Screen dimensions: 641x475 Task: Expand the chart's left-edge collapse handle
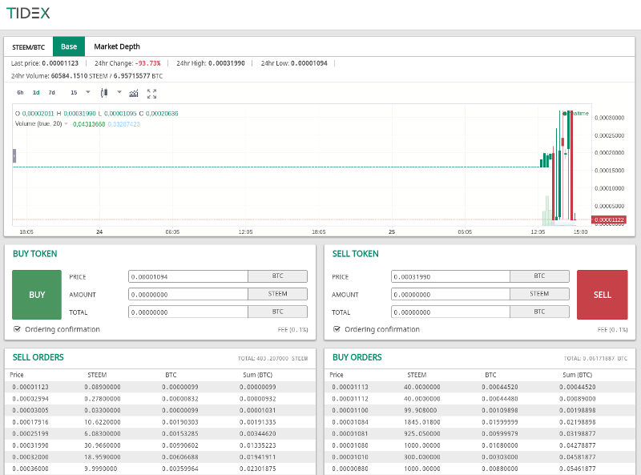[14, 155]
